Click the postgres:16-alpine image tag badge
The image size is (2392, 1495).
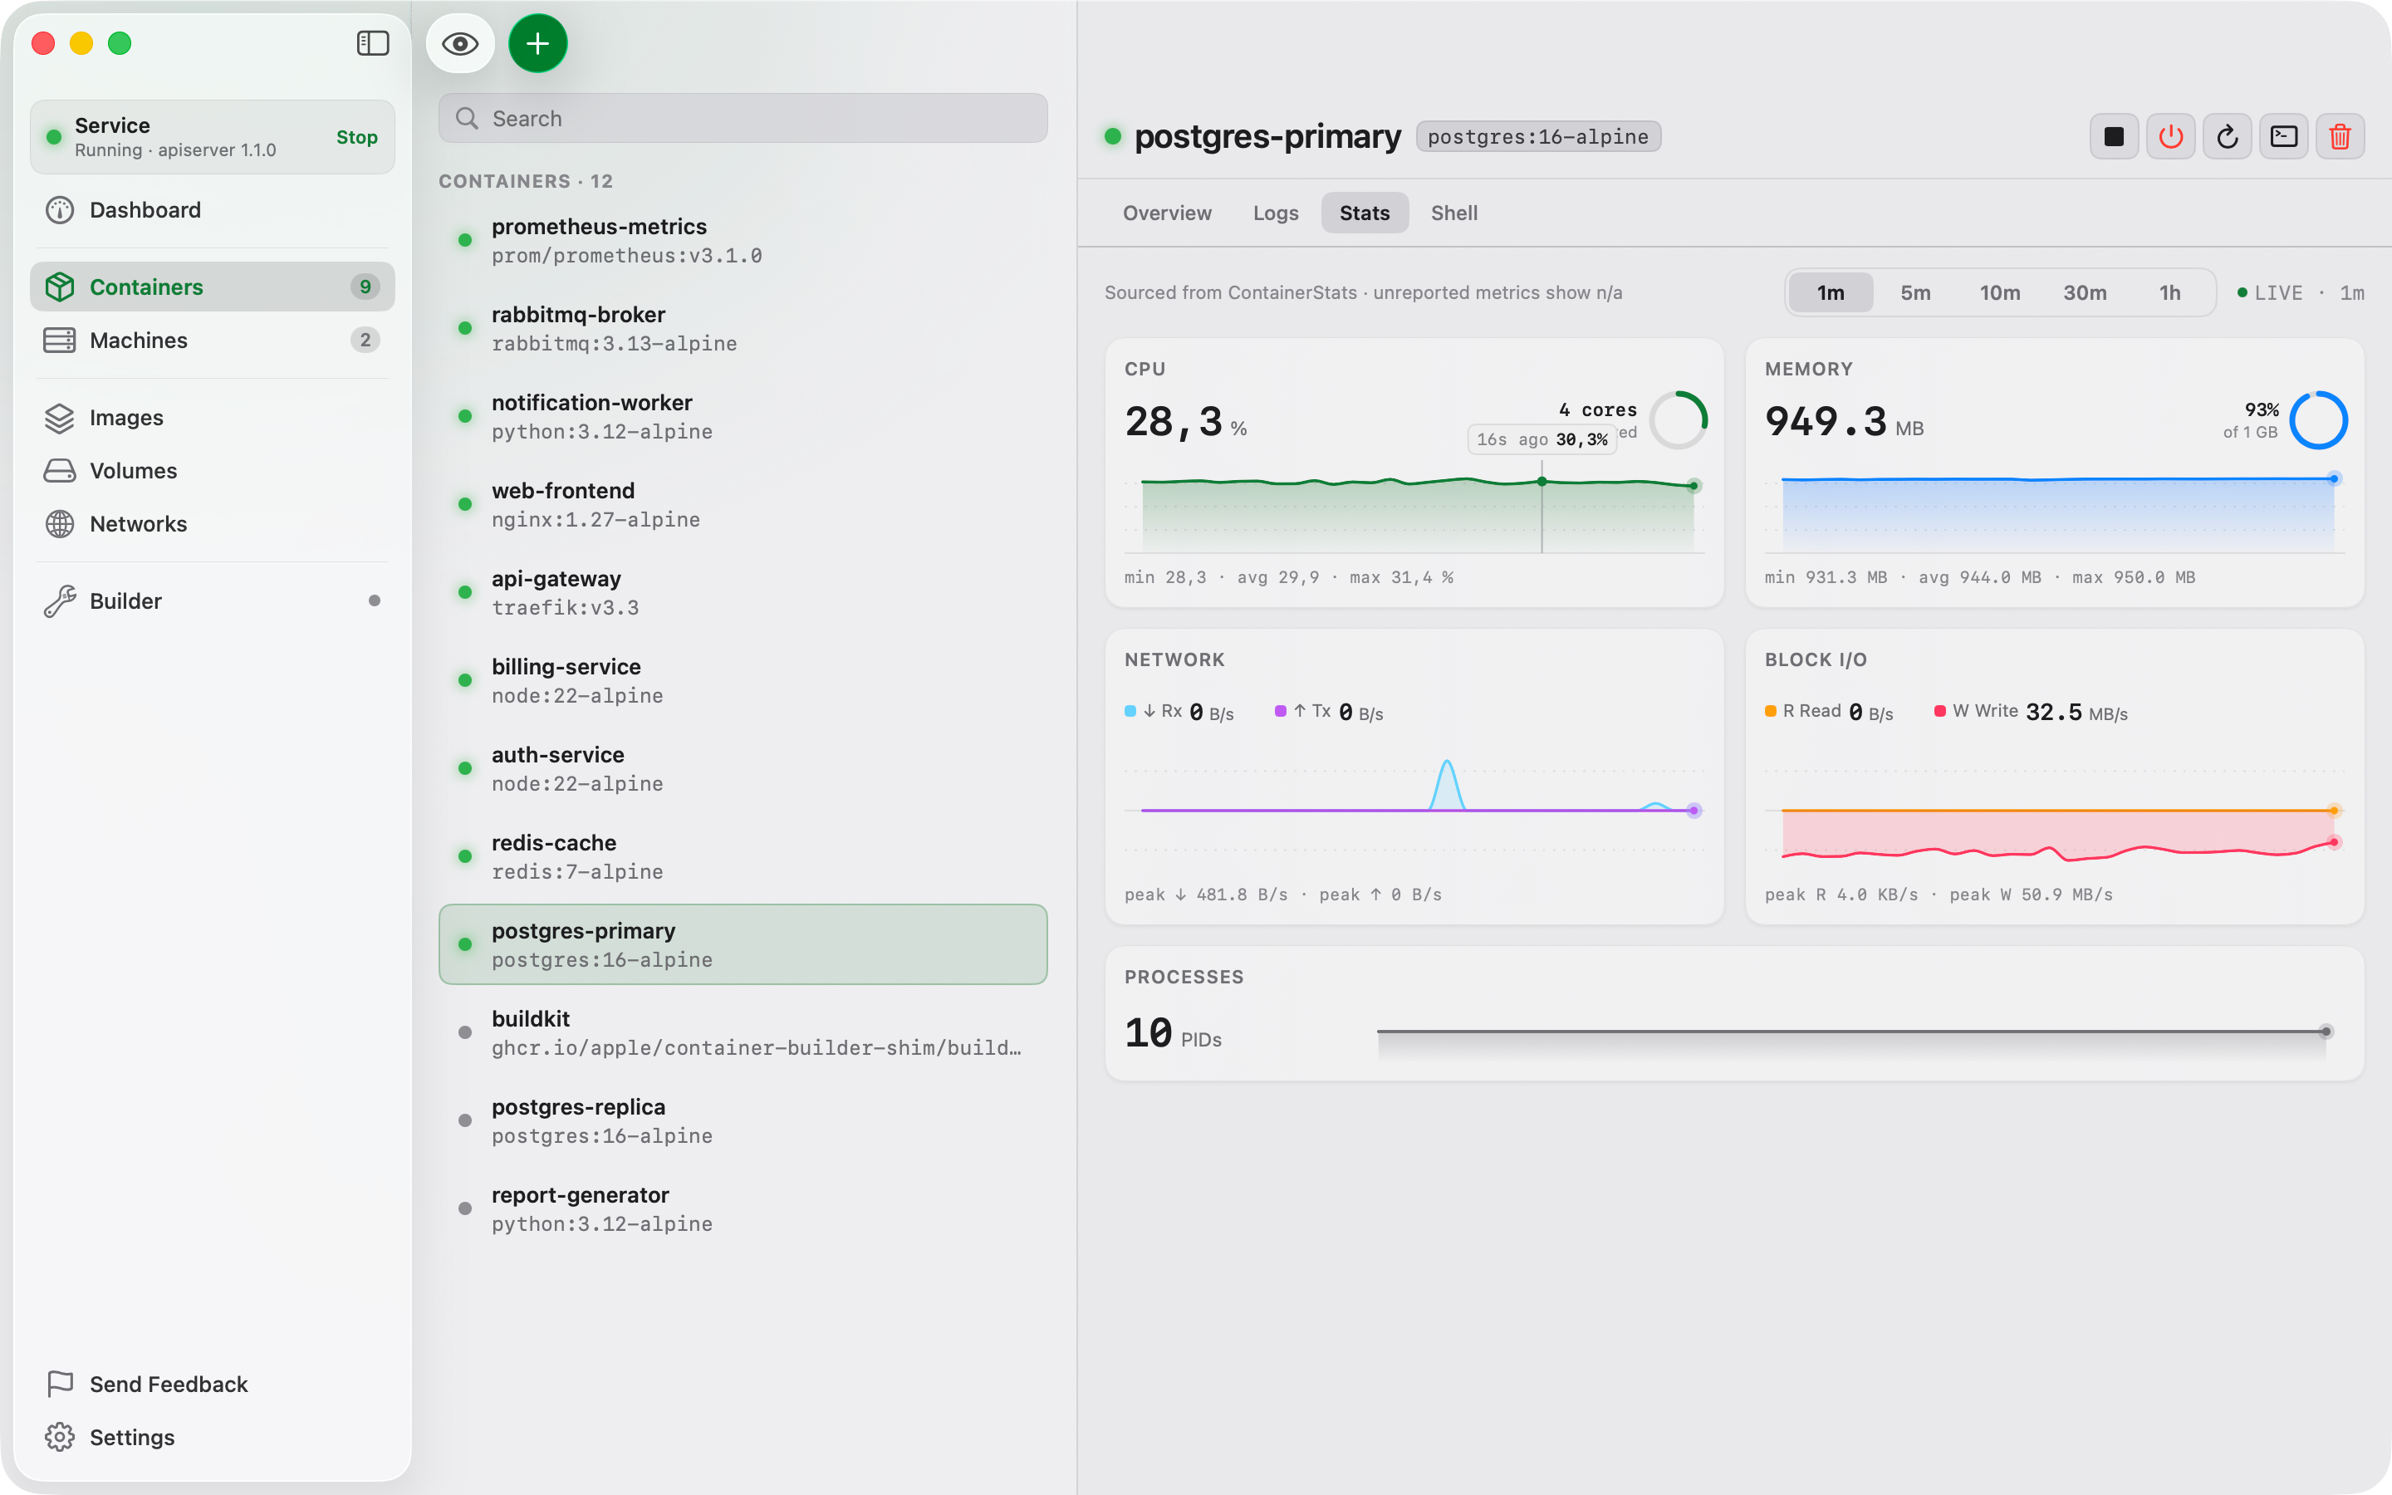pos(1538,136)
